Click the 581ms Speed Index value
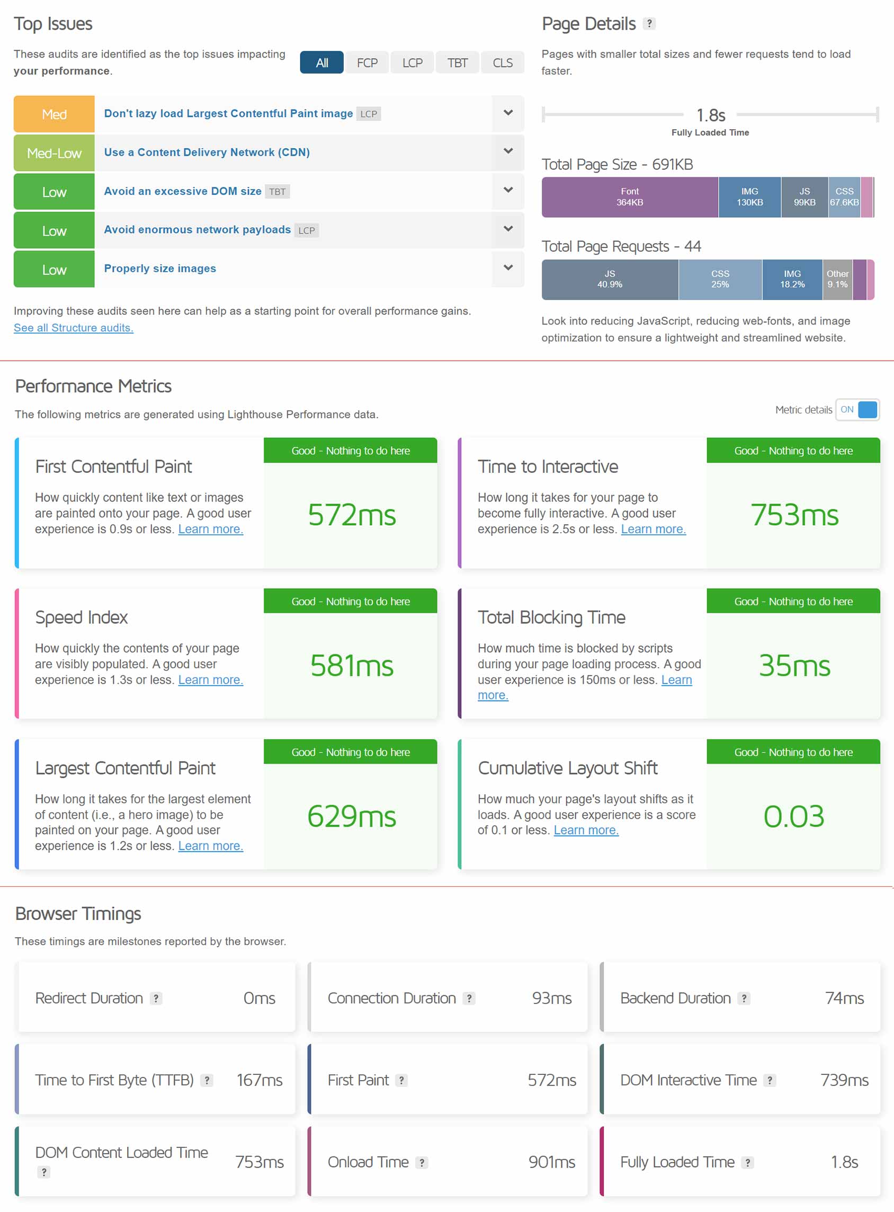This screenshot has width=894, height=1212. (x=352, y=666)
